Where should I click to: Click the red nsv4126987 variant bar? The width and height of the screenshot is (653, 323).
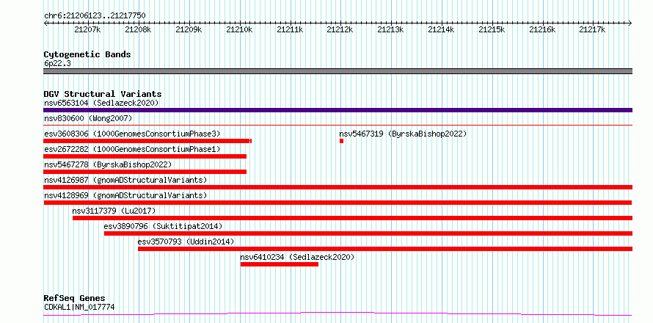click(x=338, y=187)
